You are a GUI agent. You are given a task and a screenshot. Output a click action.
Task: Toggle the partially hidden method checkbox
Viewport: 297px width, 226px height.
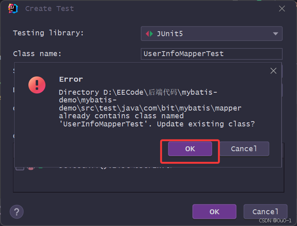(x=20, y=168)
